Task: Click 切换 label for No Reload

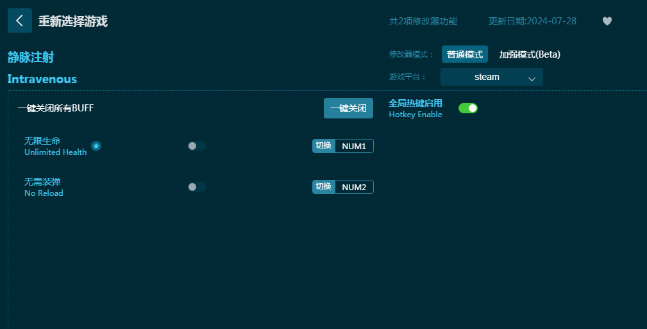Action: 323,187
